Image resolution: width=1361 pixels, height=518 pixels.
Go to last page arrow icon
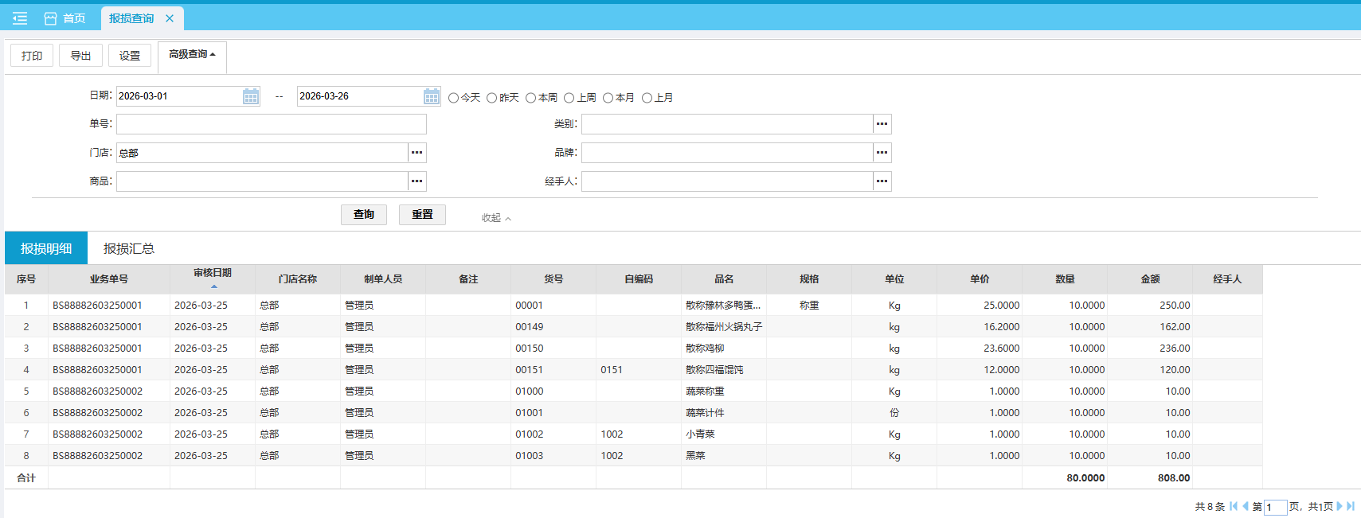tap(1351, 506)
